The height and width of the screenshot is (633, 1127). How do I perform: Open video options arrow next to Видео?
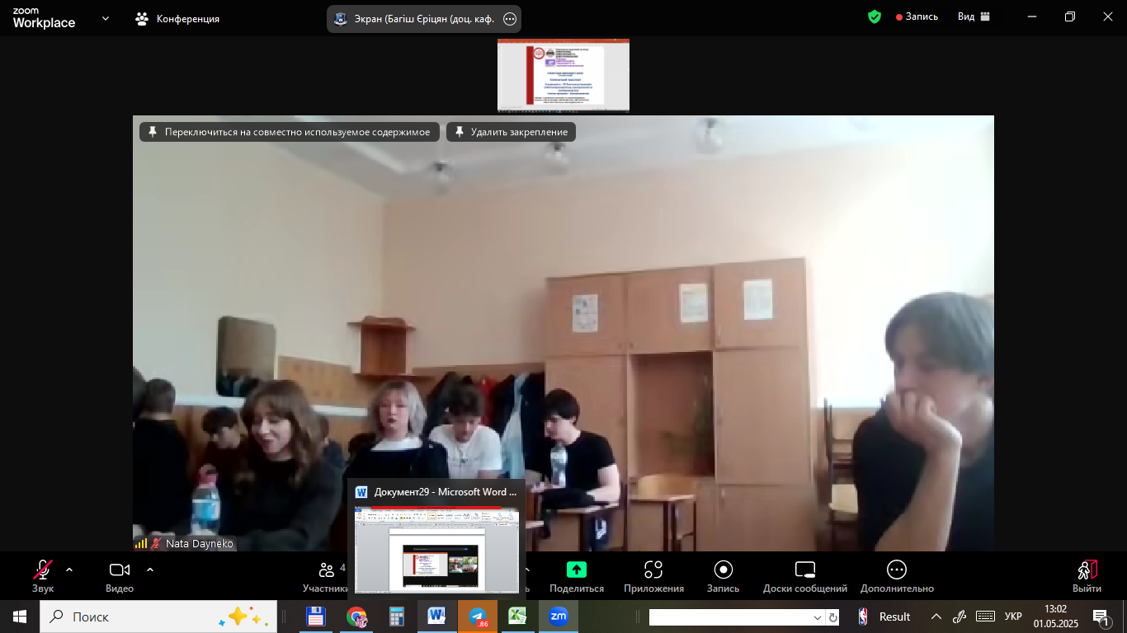point(150,570)
